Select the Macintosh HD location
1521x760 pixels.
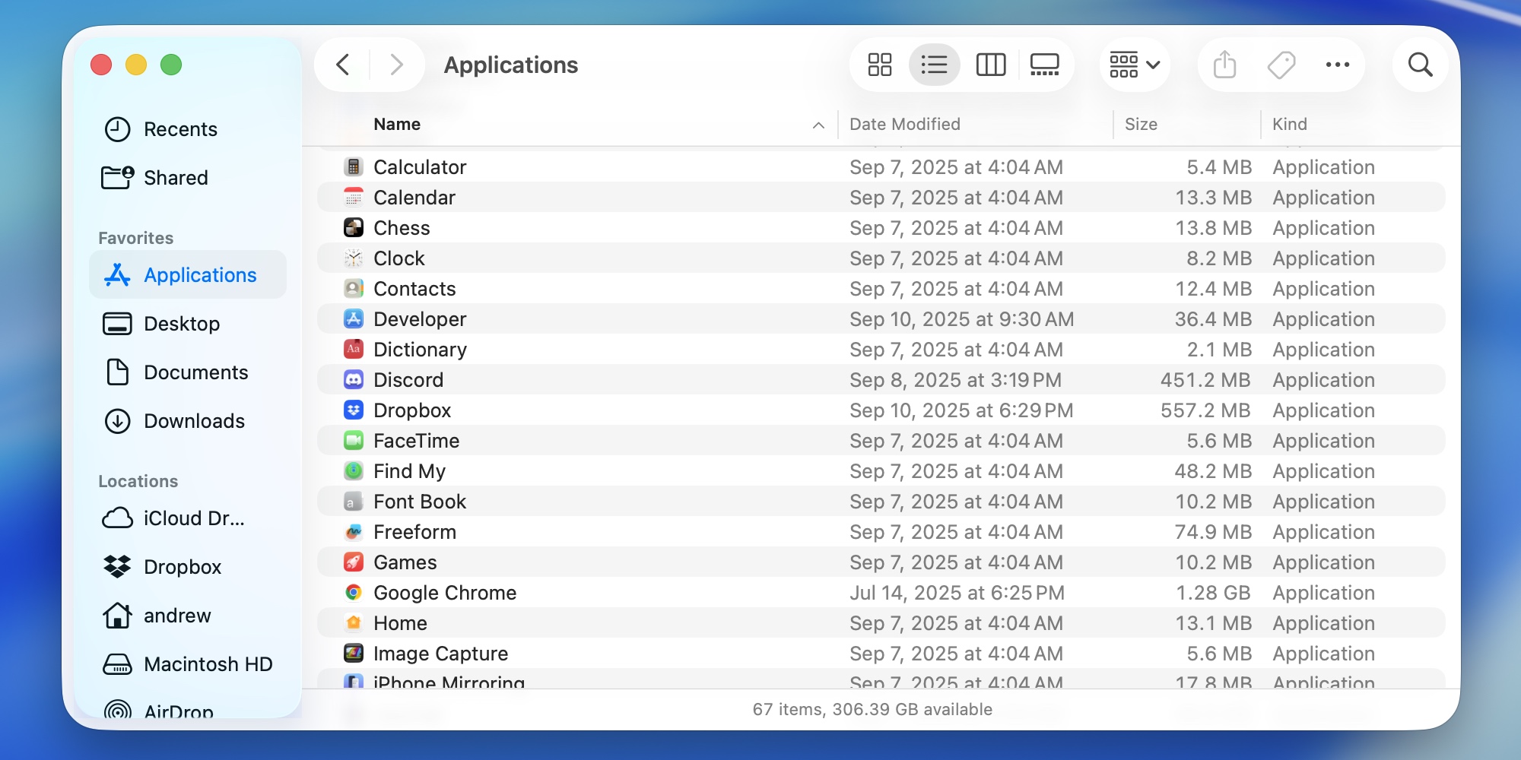(208, 664)
